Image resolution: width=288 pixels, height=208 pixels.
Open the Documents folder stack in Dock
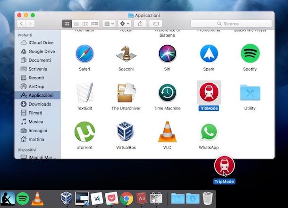pyautogui.click(x=178, y=199)
